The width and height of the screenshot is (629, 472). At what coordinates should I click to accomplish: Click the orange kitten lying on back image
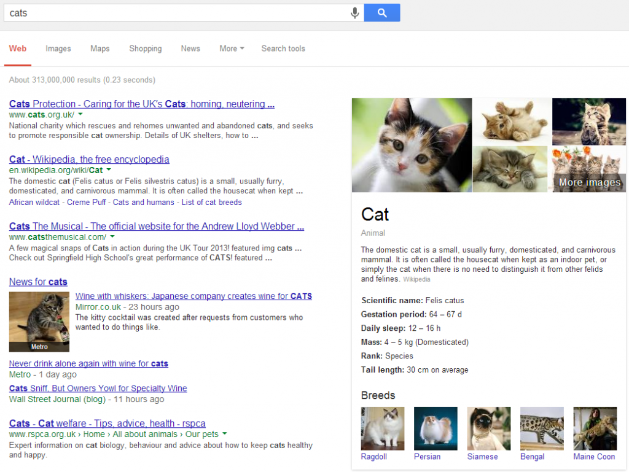pos(512,122)
